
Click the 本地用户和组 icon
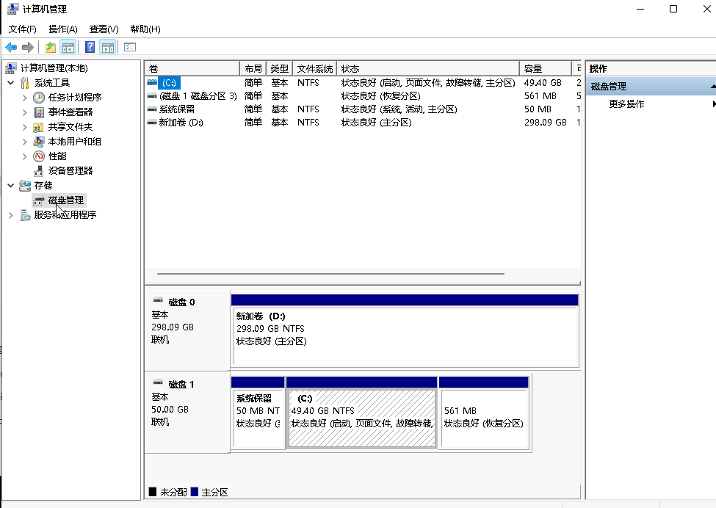pos(39,142)
